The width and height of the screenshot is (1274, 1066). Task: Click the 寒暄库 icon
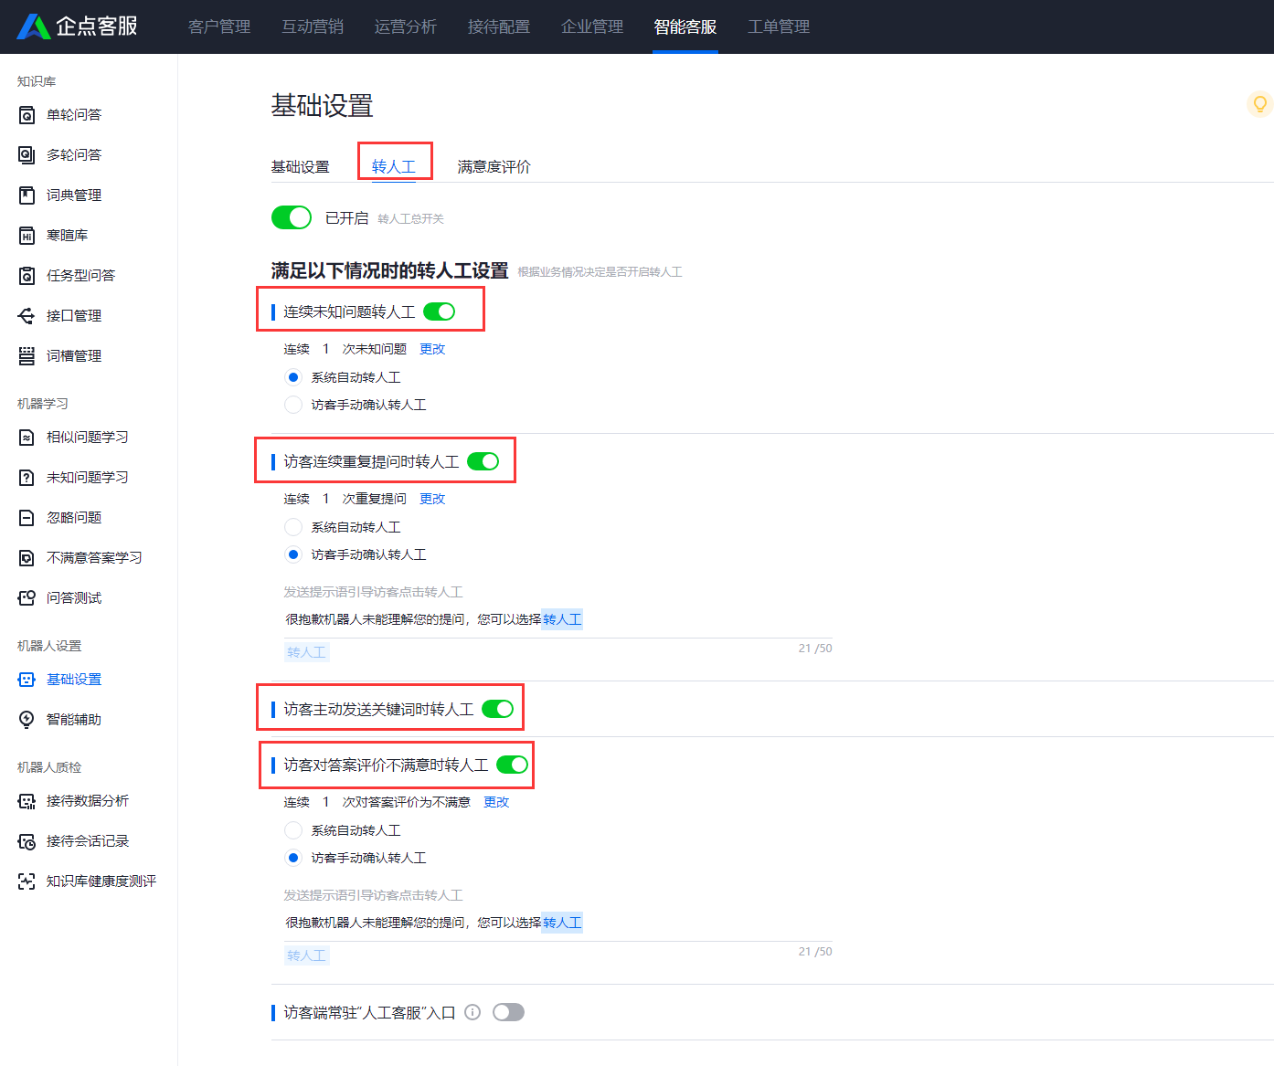click(x=27, y=236)
